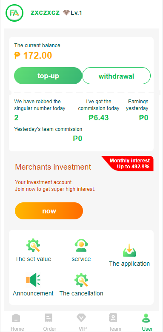This screenshot has height=332, width=163.
Task: Click the current balance amount ₱172.00
Action: tap(33, 55)
